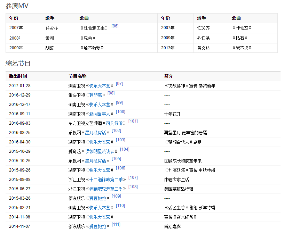Viewport: 284px width, 233px height.
Task: Click 快乐大本营 link in the 2014-11-08 row
Action: 100,217
